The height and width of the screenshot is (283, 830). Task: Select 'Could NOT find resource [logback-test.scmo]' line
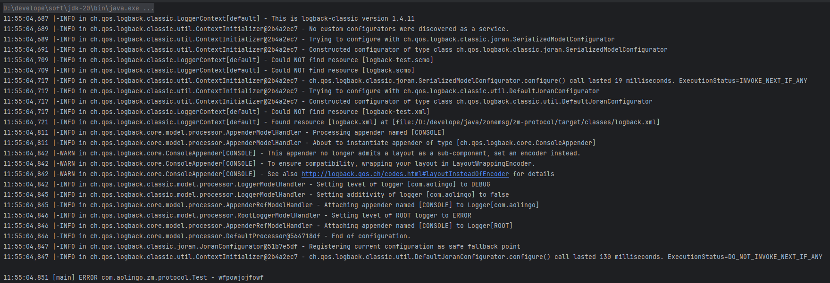[218, 60]
